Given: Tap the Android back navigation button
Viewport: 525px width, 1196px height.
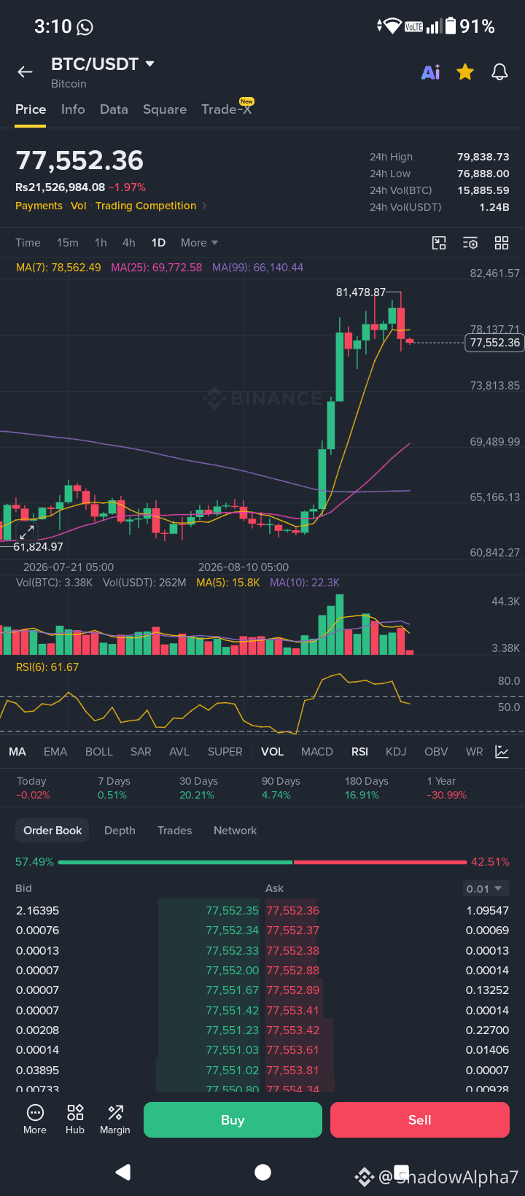Looking at the screenshot, I should 123,1172.
